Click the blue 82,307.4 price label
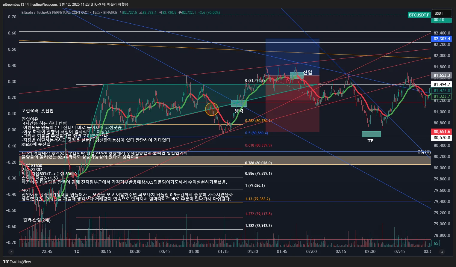This screenshot has height=267, width=456. click(x=442, y=39)
